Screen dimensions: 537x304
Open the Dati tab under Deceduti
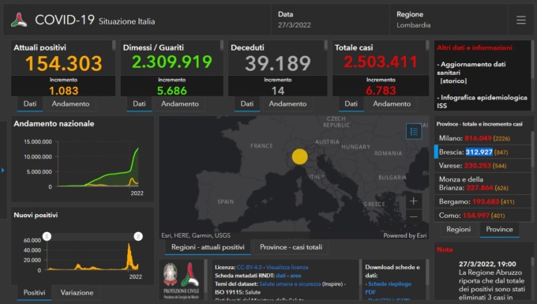(247, 103)
